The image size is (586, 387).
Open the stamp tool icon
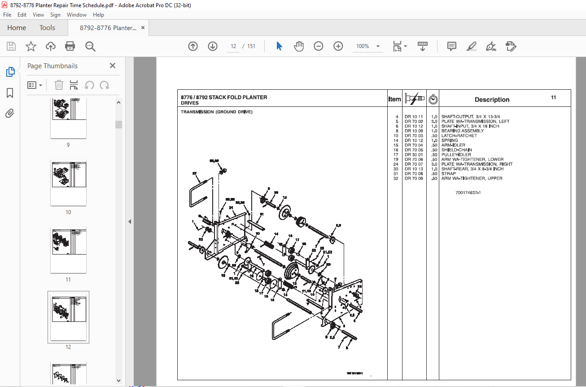coord(511,46)
